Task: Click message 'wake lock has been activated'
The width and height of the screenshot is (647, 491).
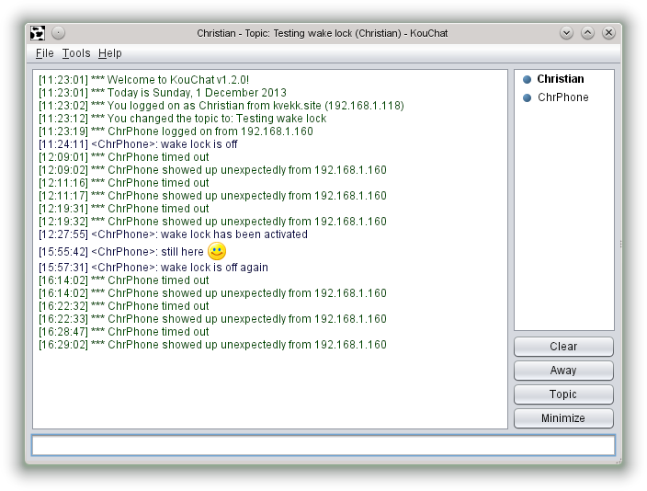Action: pos(173,234)
